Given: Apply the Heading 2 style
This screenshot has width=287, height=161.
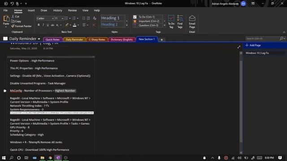Looking at the screenshot, I should [x=113, y=25].
